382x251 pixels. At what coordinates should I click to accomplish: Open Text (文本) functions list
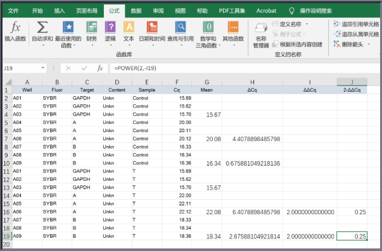click(x=129, y=34)
